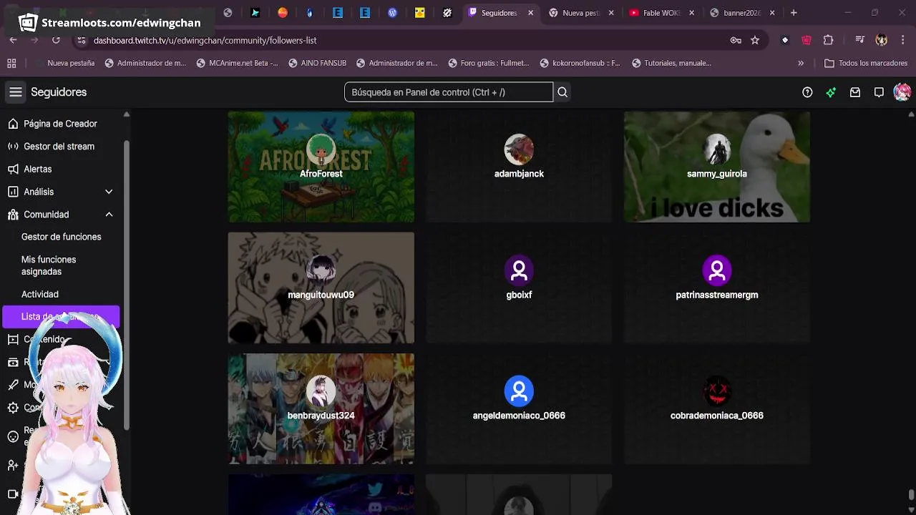Click angeldemoniaco_0666 blue avatar icon
Image resolution: width=916 pixels, height=515 pixels.
point(519,391)
